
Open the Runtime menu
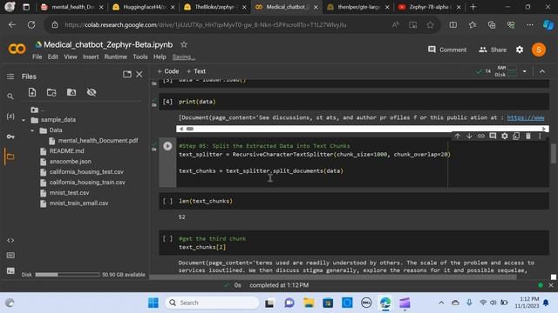pos(116,57)
